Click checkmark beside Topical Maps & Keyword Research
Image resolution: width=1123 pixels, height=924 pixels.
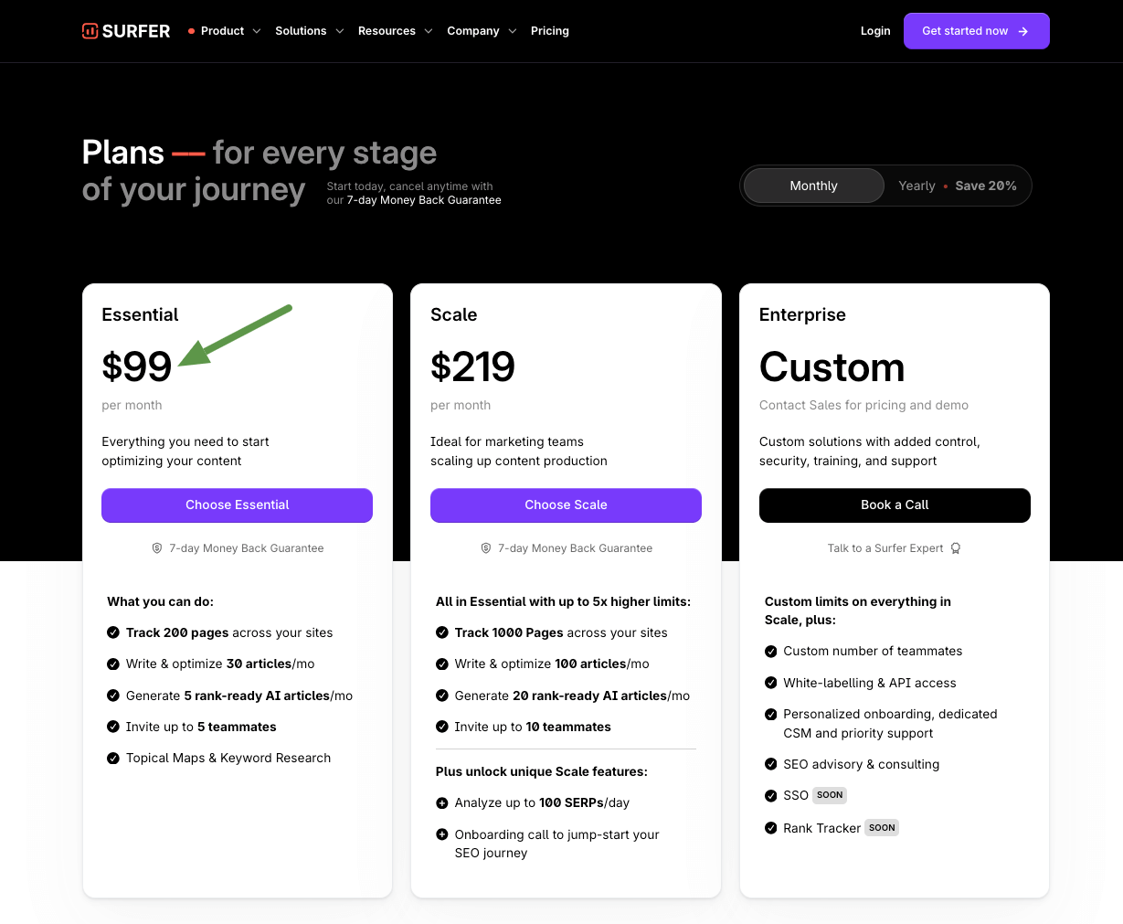click(113, 758)
